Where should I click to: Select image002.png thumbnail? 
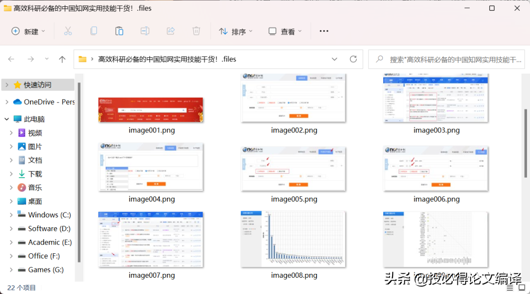coord(293,98)
